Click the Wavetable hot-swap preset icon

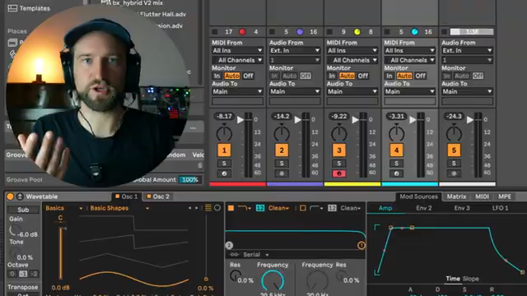(x=20, y=197)
